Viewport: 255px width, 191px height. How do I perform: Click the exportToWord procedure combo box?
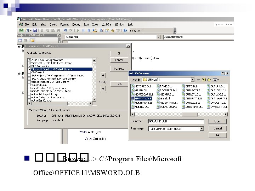tap(199, 37)
